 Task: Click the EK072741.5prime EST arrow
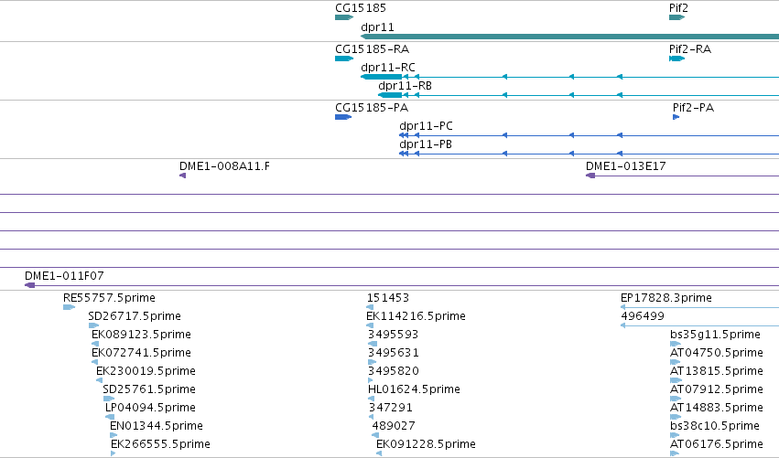click(x=94, y=362)
